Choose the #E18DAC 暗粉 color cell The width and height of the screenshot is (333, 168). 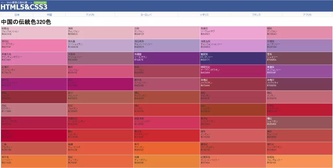299,33
